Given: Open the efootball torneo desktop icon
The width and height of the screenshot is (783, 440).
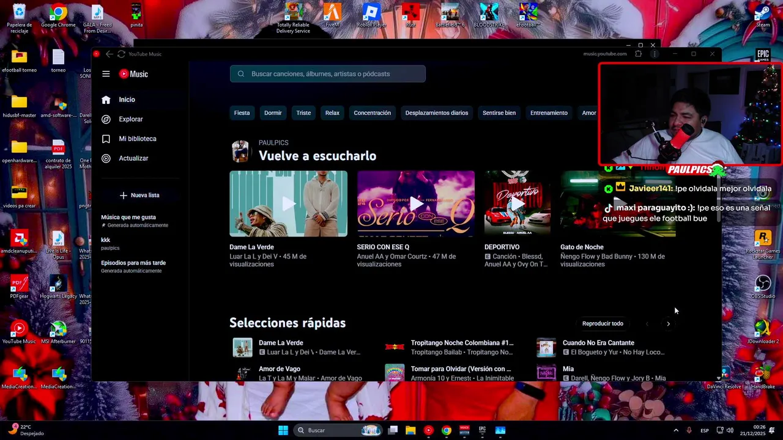Looking at the screenshot, I should [x=19, y=62].
